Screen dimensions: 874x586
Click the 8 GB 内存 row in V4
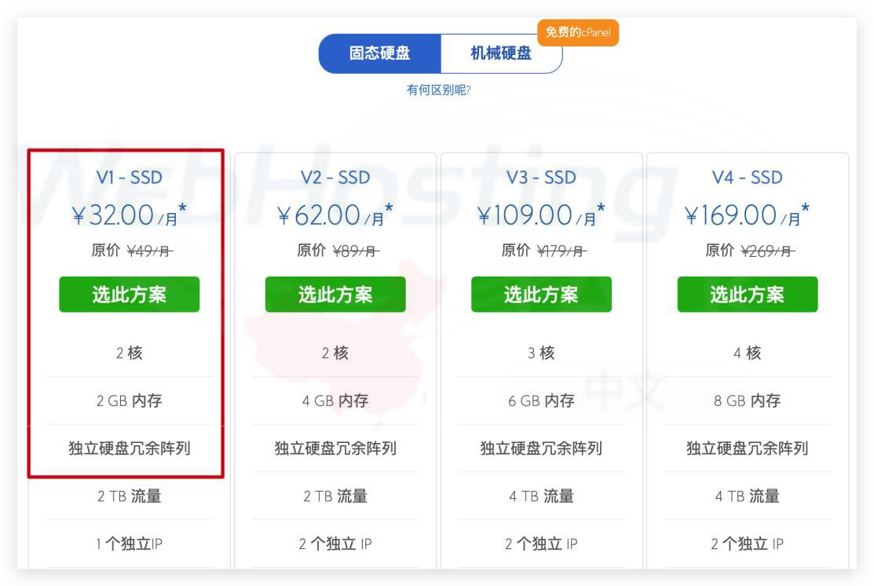pyautogui.click(x=747, y=401)
